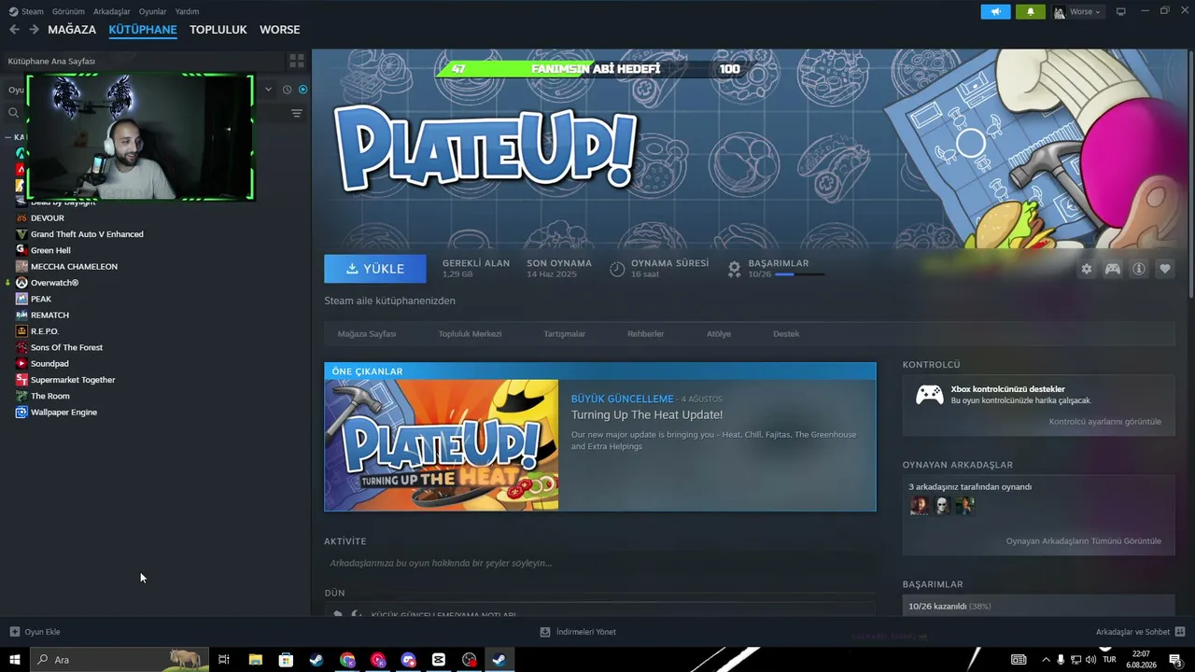Add PlateUp to favorites heart
Image resolution: width=1195 pixels, height=672 pixels.
coord(1165,269)
